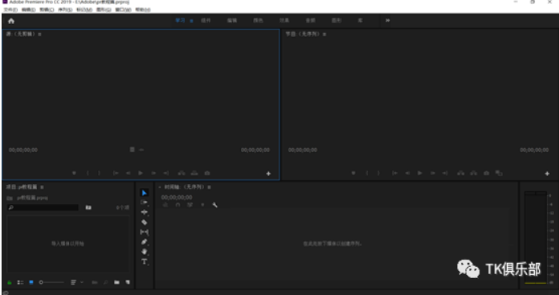
Task: Adjust the Project panel thumbnail zoom slider
Action: tap(51, 282)
